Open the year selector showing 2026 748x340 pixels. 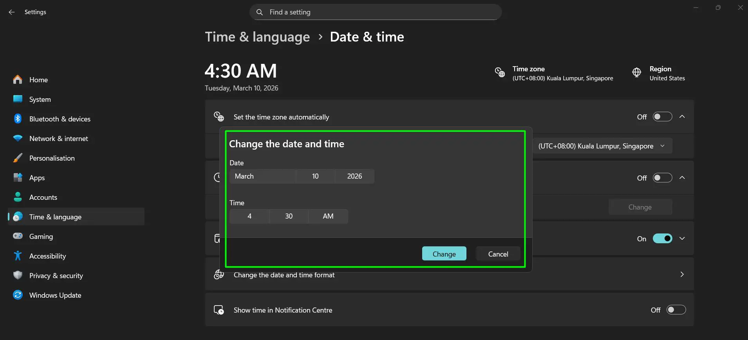[354, 176]
